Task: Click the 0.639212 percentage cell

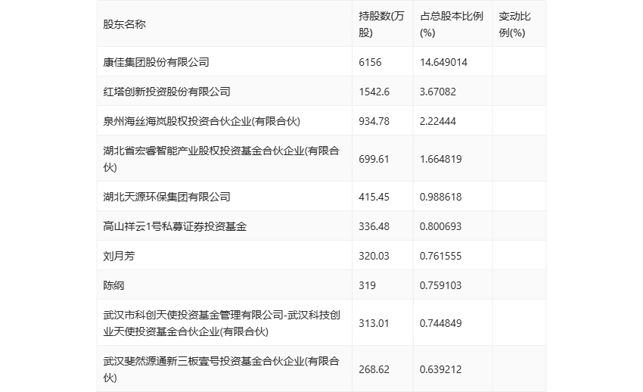Action: (440, 369)
